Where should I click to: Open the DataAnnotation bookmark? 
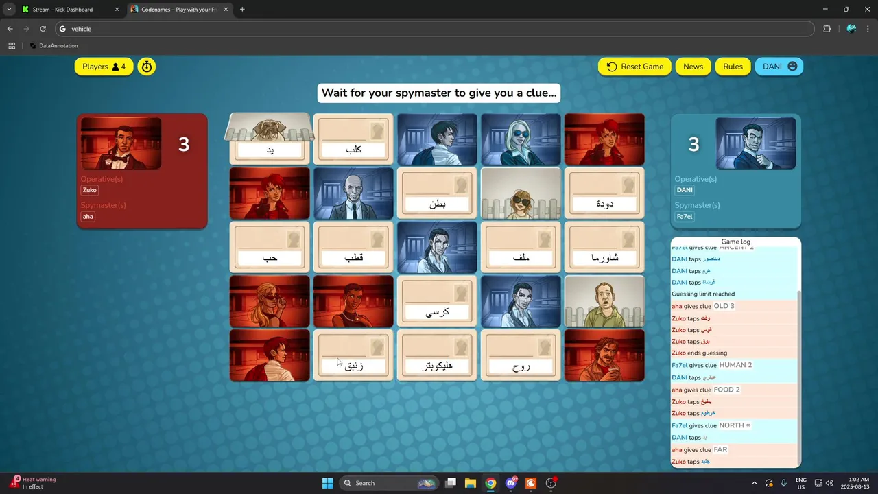point(54,46)
